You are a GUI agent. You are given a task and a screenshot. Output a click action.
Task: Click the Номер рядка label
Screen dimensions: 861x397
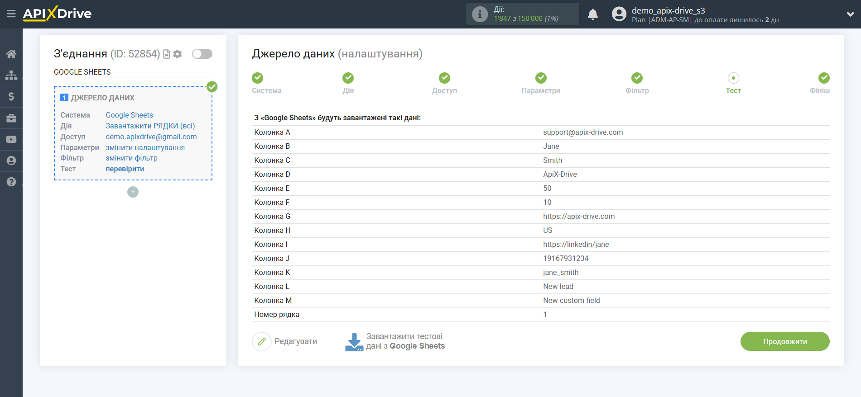(277, 314)
